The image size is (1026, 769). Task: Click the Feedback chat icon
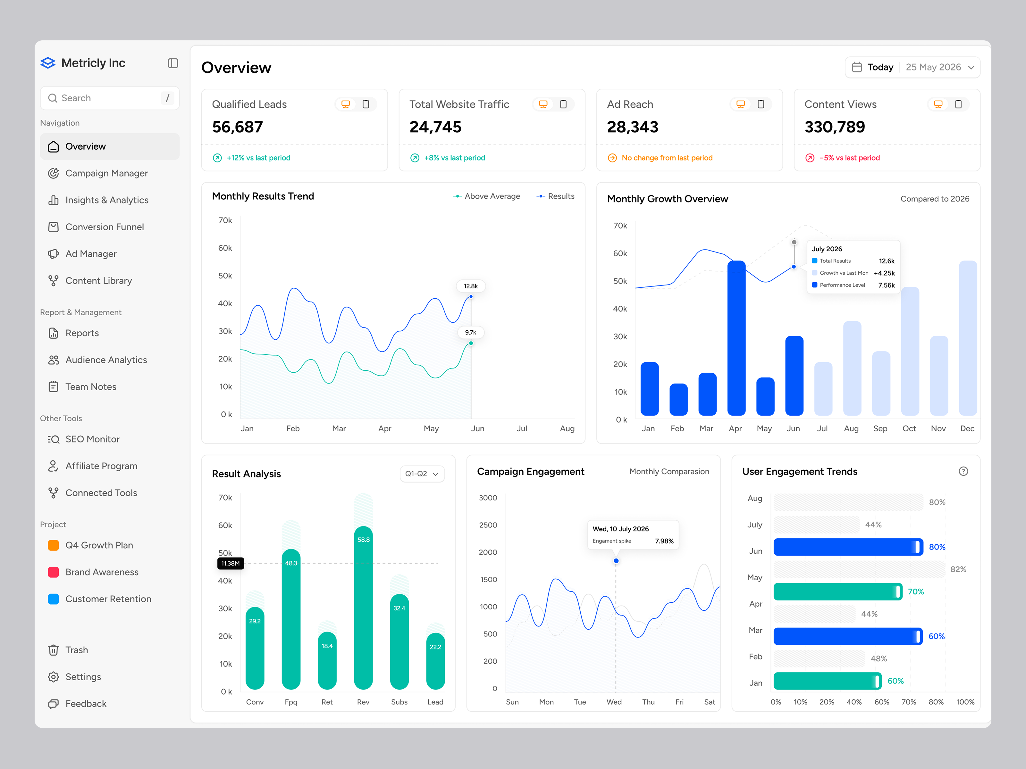[54, 704]
